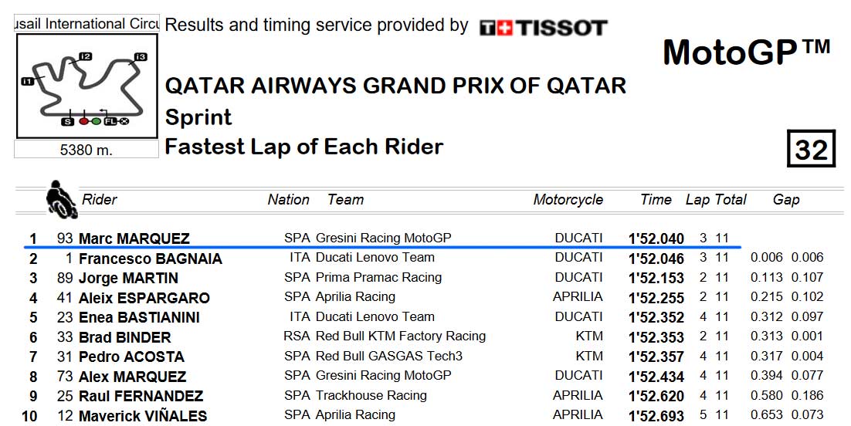
Task: Click the red marker on circuit map
Action: point(83,121)
